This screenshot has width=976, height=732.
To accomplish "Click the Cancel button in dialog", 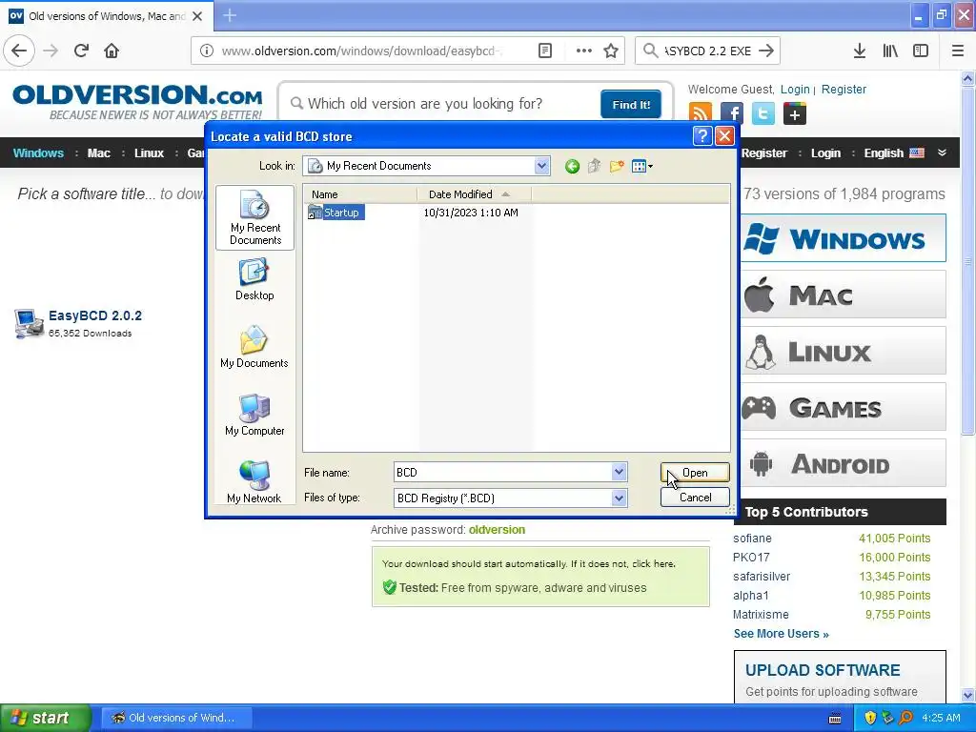I will [x=695, y=498].
